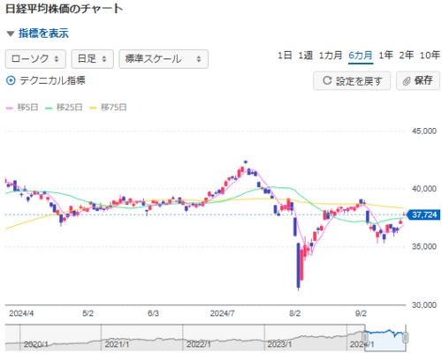Click the 2021/1 area in navigator timeline
The image size is (442, 353).
click(x=117, y=344)
